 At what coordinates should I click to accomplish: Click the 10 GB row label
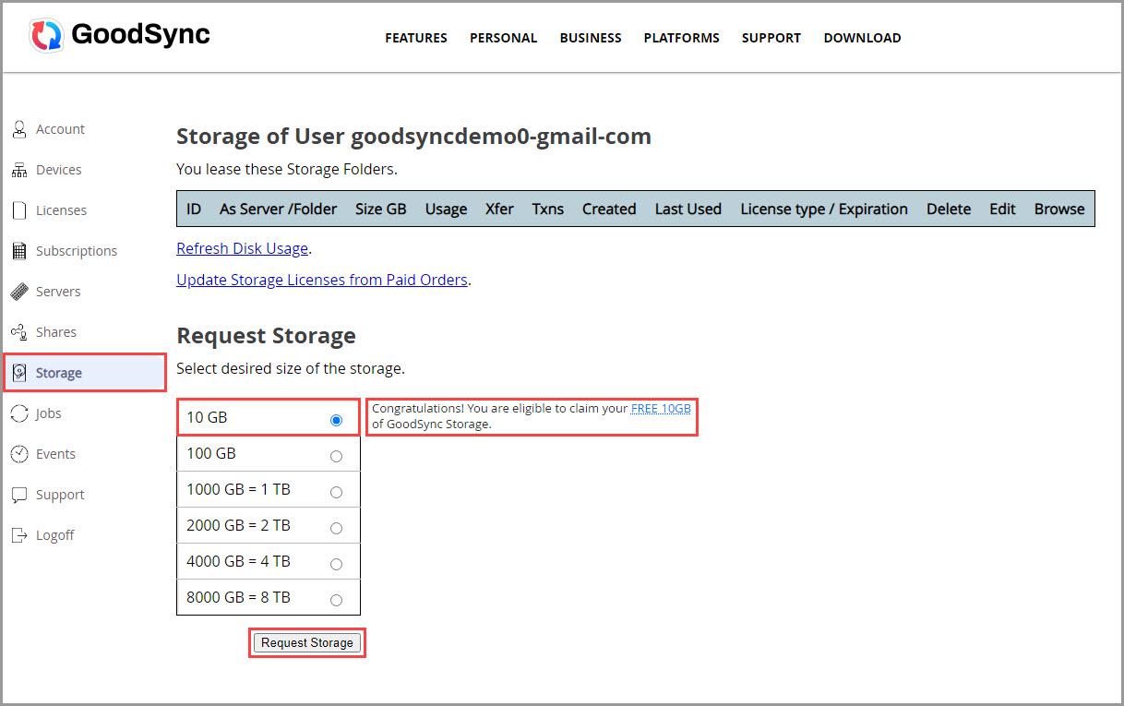[x=207, y=417]
